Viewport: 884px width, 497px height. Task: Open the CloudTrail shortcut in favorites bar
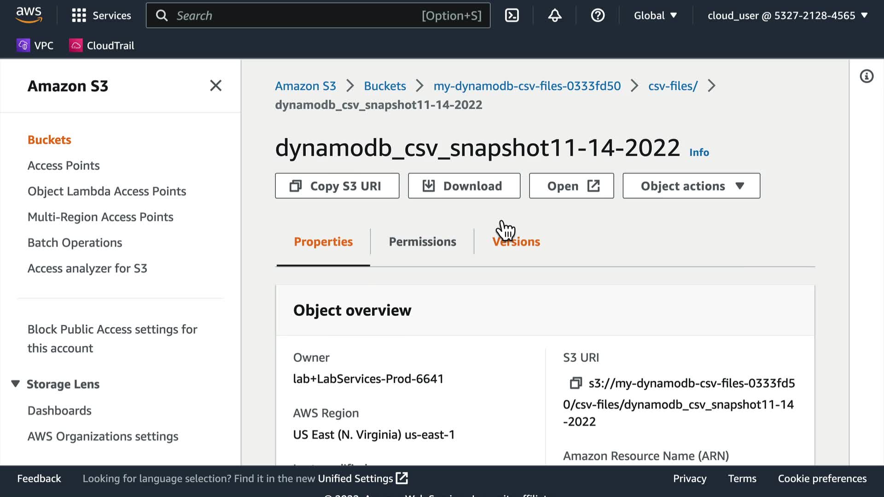coord(102,46)
